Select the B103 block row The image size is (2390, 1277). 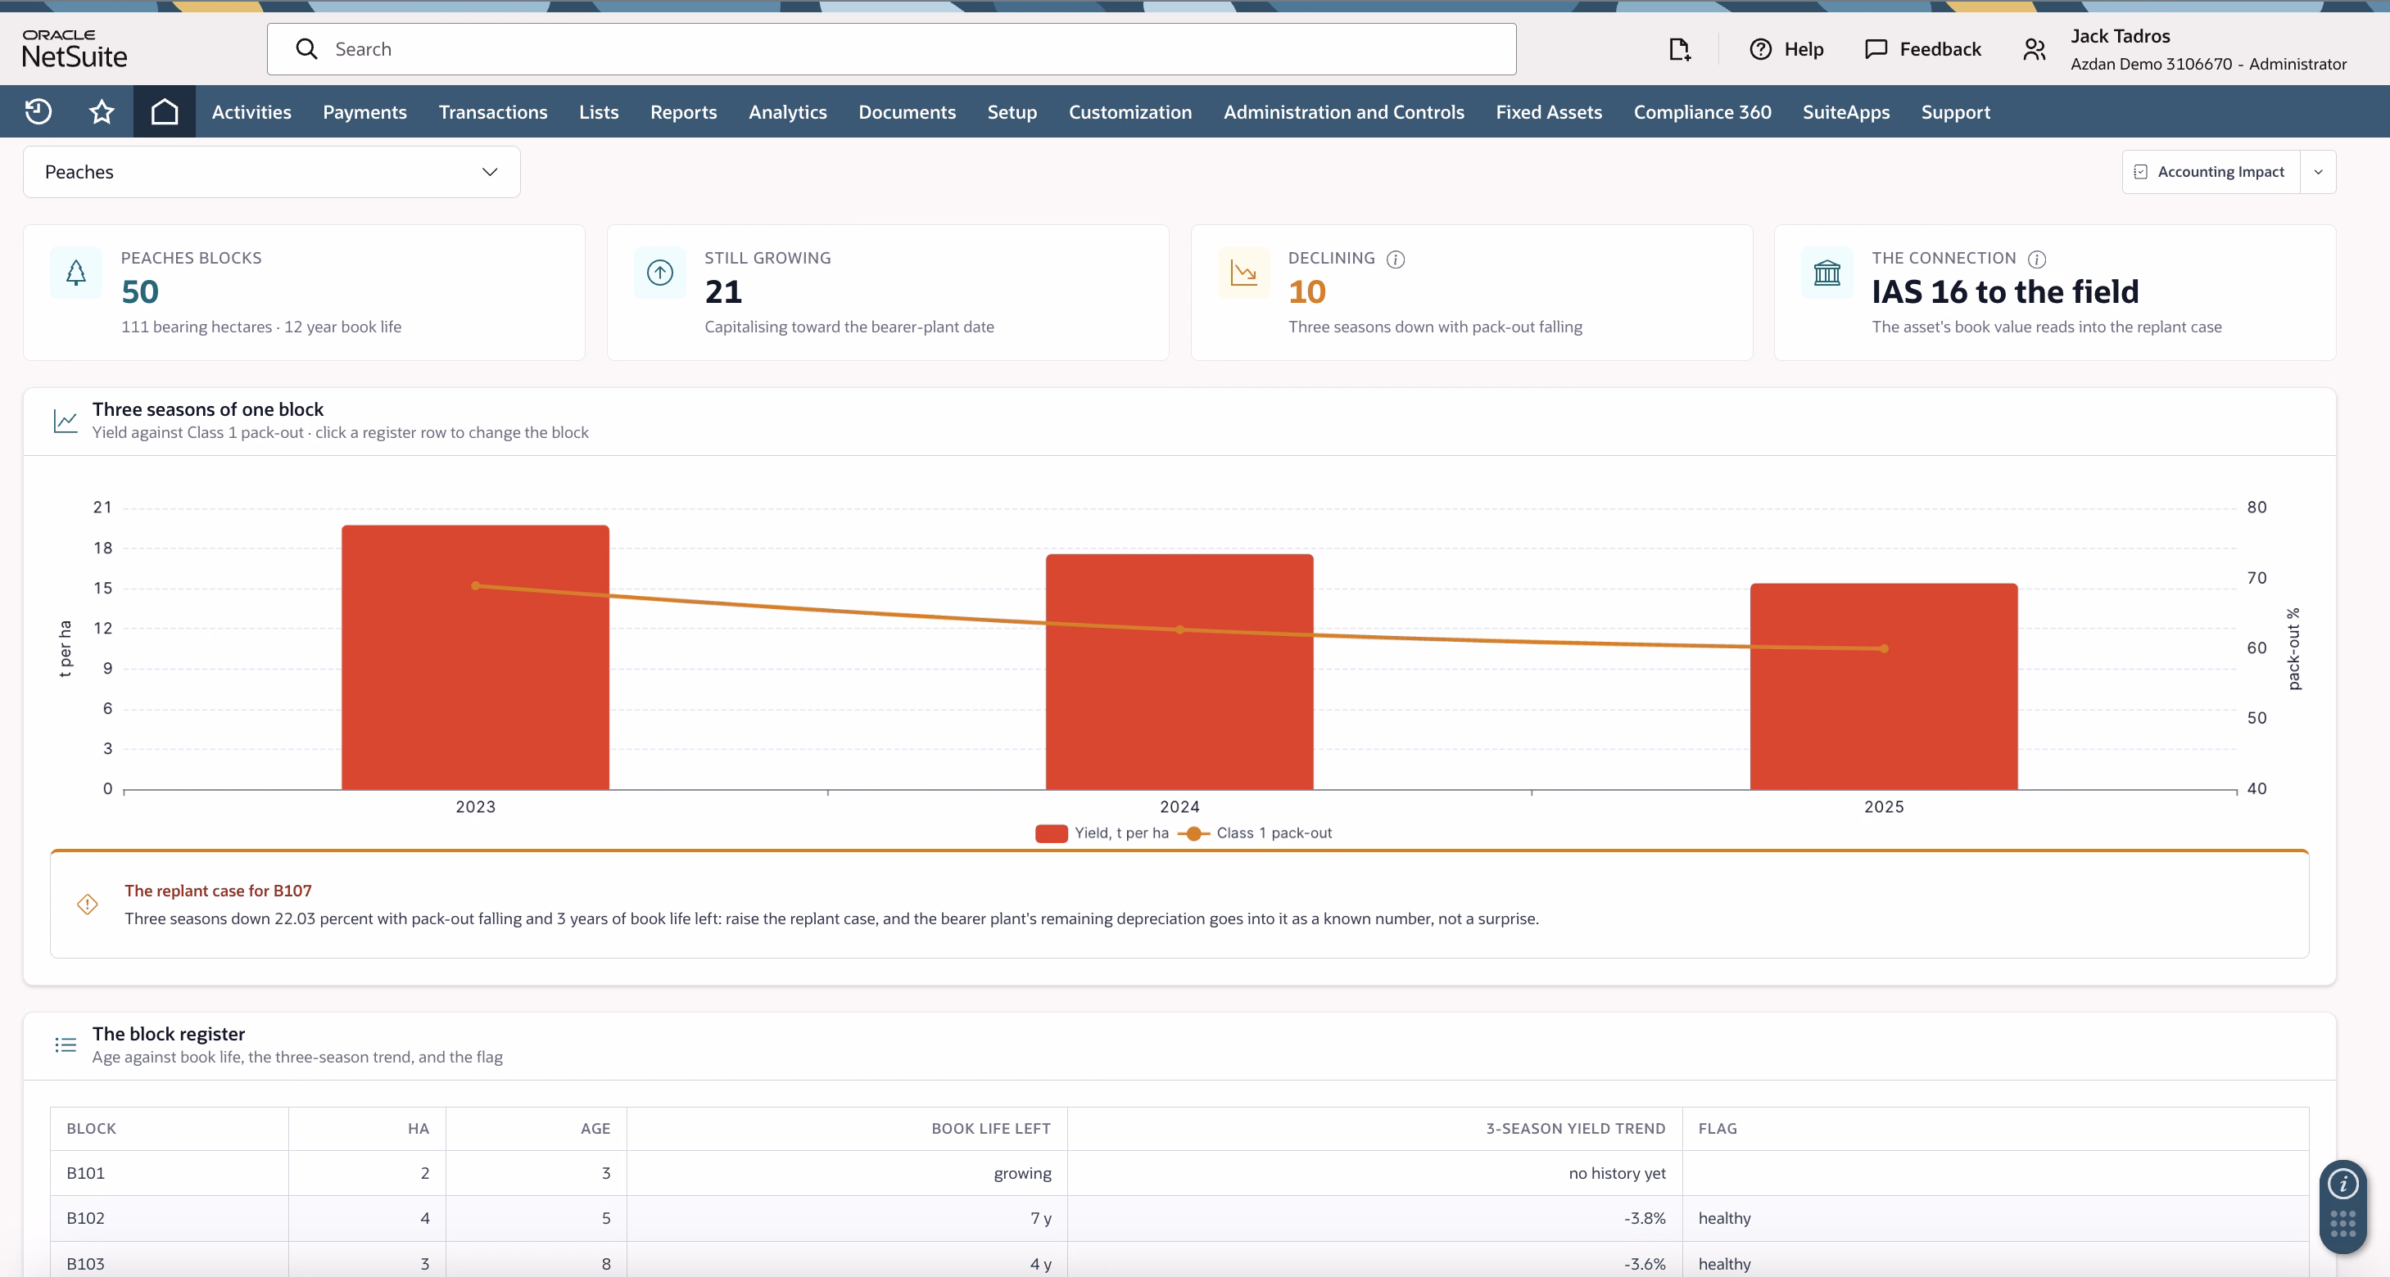(x=1179, y=1262)
